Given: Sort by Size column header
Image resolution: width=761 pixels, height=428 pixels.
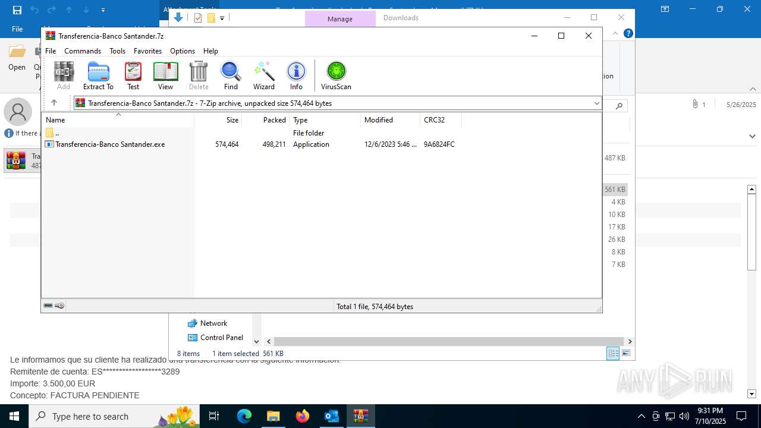Looking at the screenshot, I should 218,120.
